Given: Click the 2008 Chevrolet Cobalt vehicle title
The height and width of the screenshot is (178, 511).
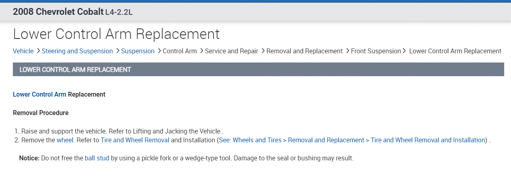Looking at the screenshot, I should 58,12.
